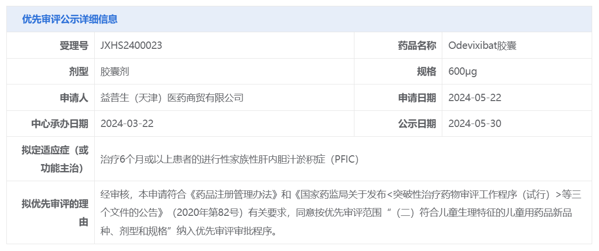Screen dimensions: 599x251
Task: Click the 中心承办日期 label cell
Action: (x=51, y=124)
